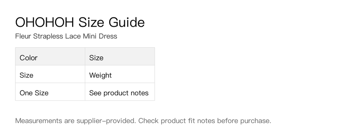Screen dimensions: 342x130
Task: Click the See product notes cell
Action: pyautogui.click(x=120, y=91)
